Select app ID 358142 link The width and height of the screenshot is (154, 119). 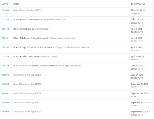click(5, 47)
